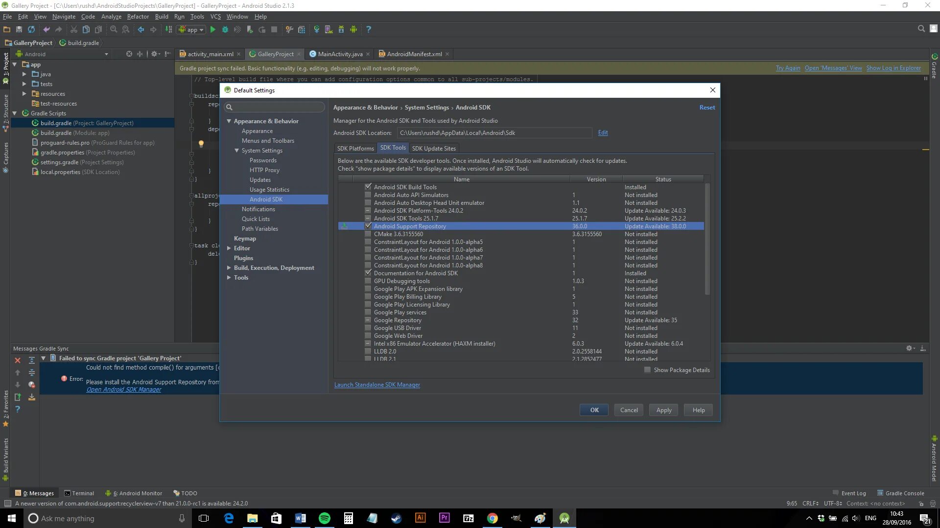The height and width of the screenshot is (528, 940).
Task: Click the search magnifier at top right of IDE
Action: click(x=921, y=29)
